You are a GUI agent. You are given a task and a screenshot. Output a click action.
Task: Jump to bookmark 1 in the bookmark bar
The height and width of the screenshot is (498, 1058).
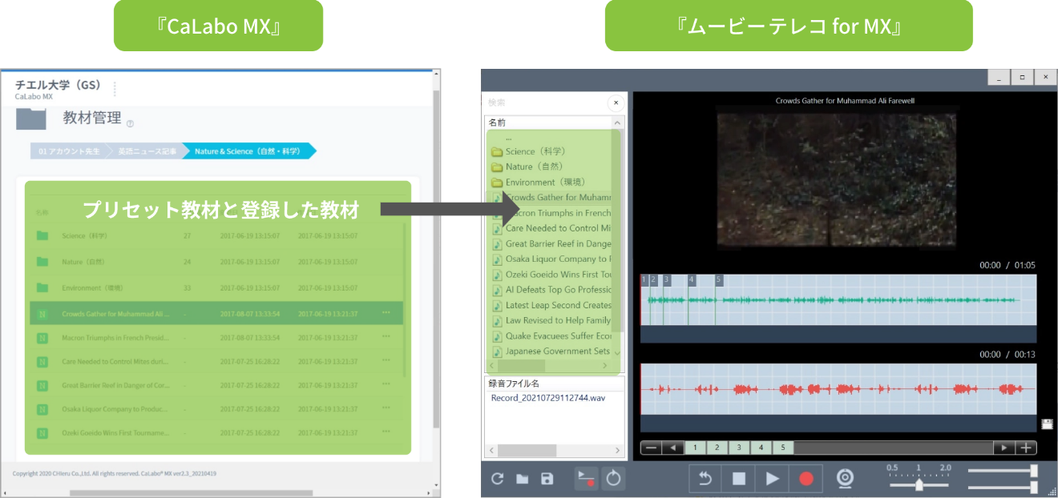696,448
